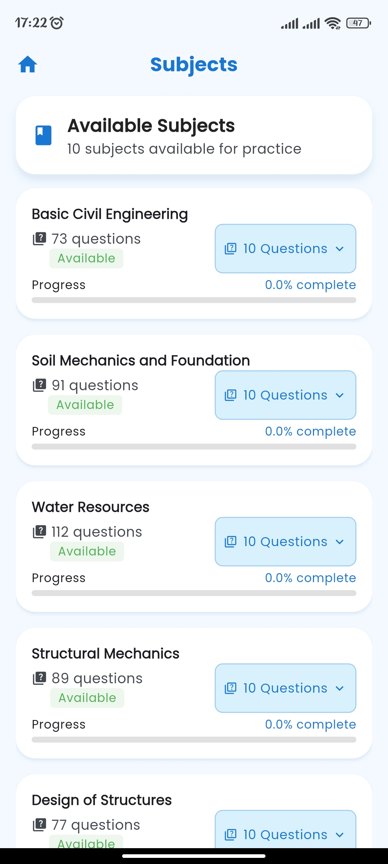
Task: Toggle the Available badge under Basic Civil Engineering
Action: point(86,258)
